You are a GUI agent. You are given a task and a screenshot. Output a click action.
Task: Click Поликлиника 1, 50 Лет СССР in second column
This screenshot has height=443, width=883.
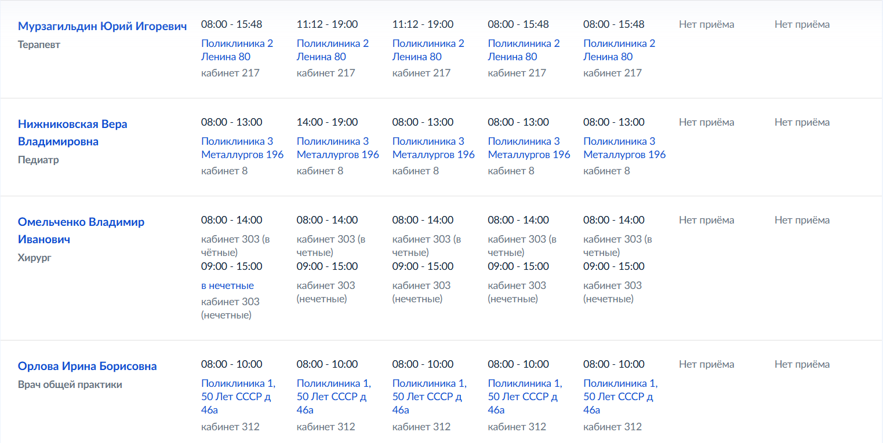(334, 397)
